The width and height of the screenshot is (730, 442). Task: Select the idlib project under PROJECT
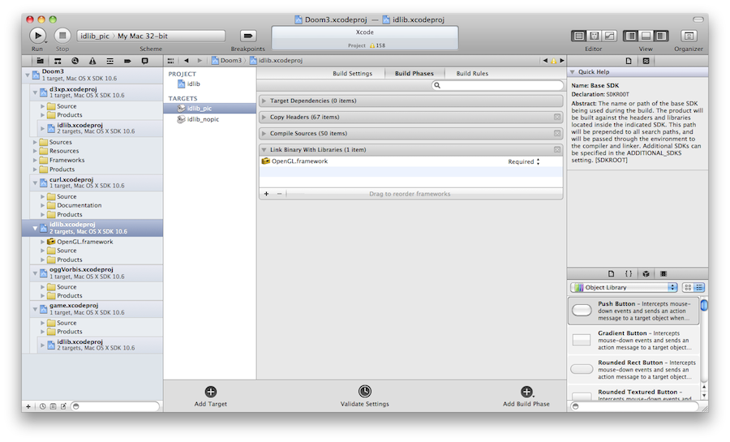point(189,84)
